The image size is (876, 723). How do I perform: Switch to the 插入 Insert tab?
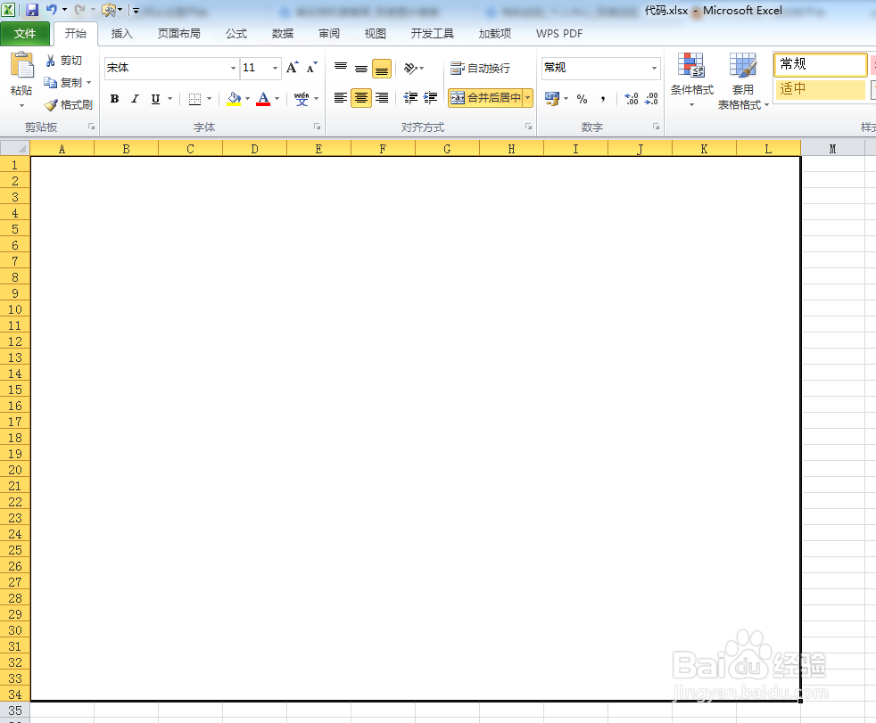(x=121, y=34)
